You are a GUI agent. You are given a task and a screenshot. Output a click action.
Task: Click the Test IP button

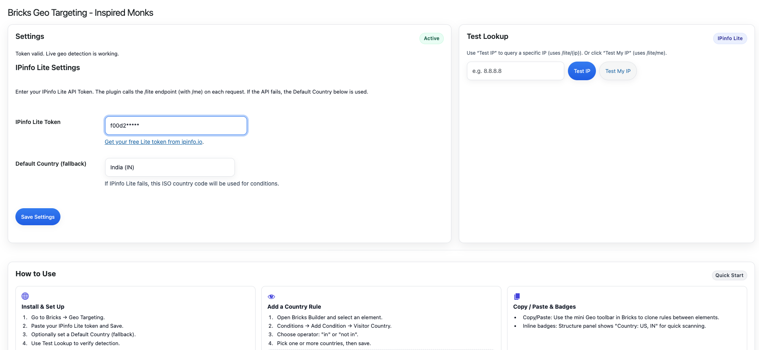click(x=582, y=71)
